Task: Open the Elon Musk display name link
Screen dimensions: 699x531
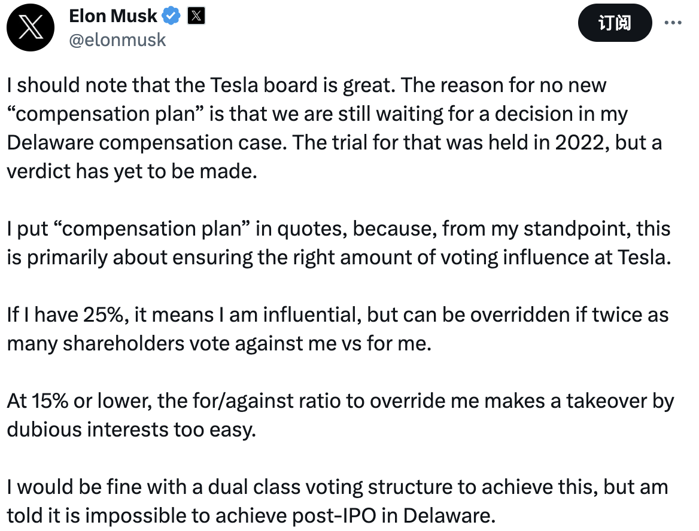Action: 113,16
